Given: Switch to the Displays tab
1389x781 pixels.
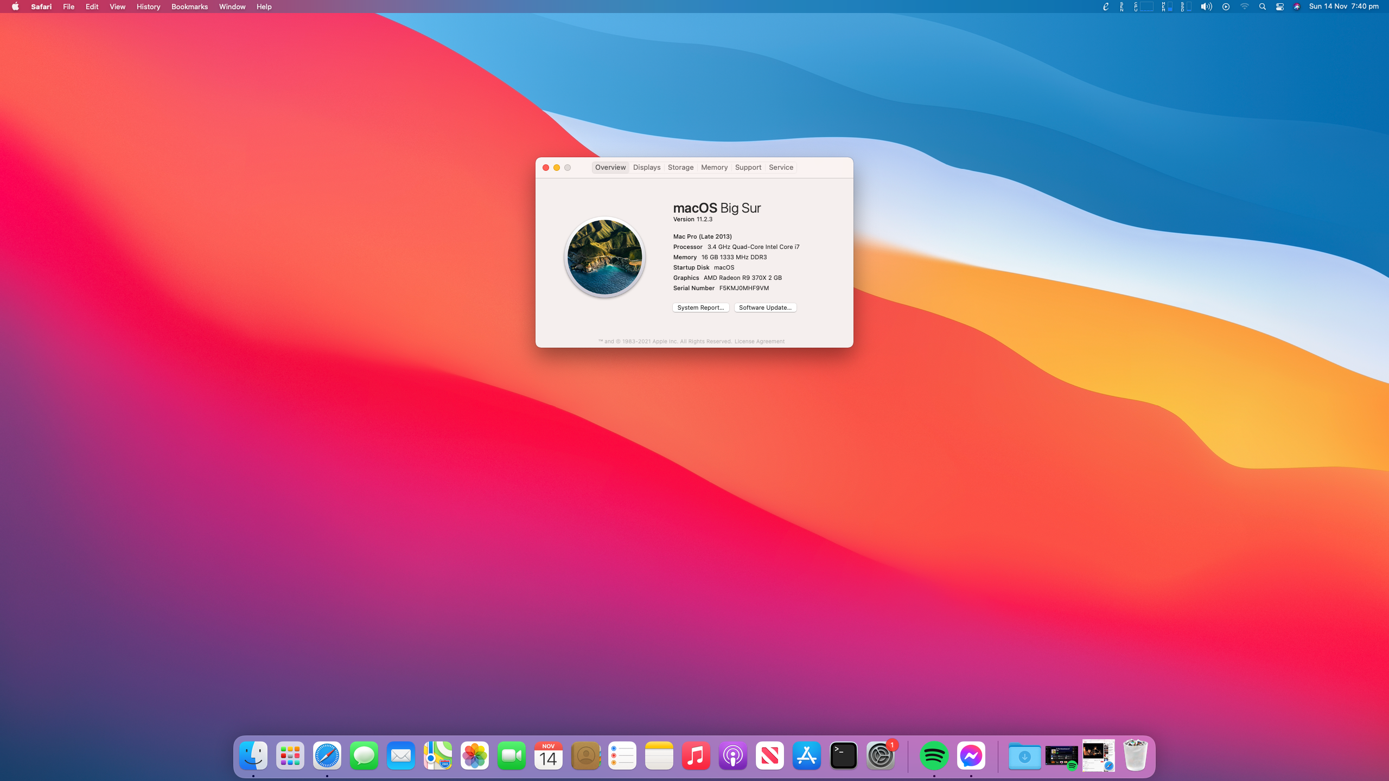Looking at the screenshot, I should pyautogui.click(x=647, y=167).
